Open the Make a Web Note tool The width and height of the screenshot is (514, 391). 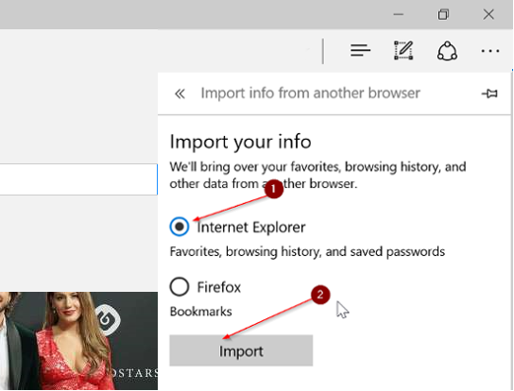coord(403,50)
